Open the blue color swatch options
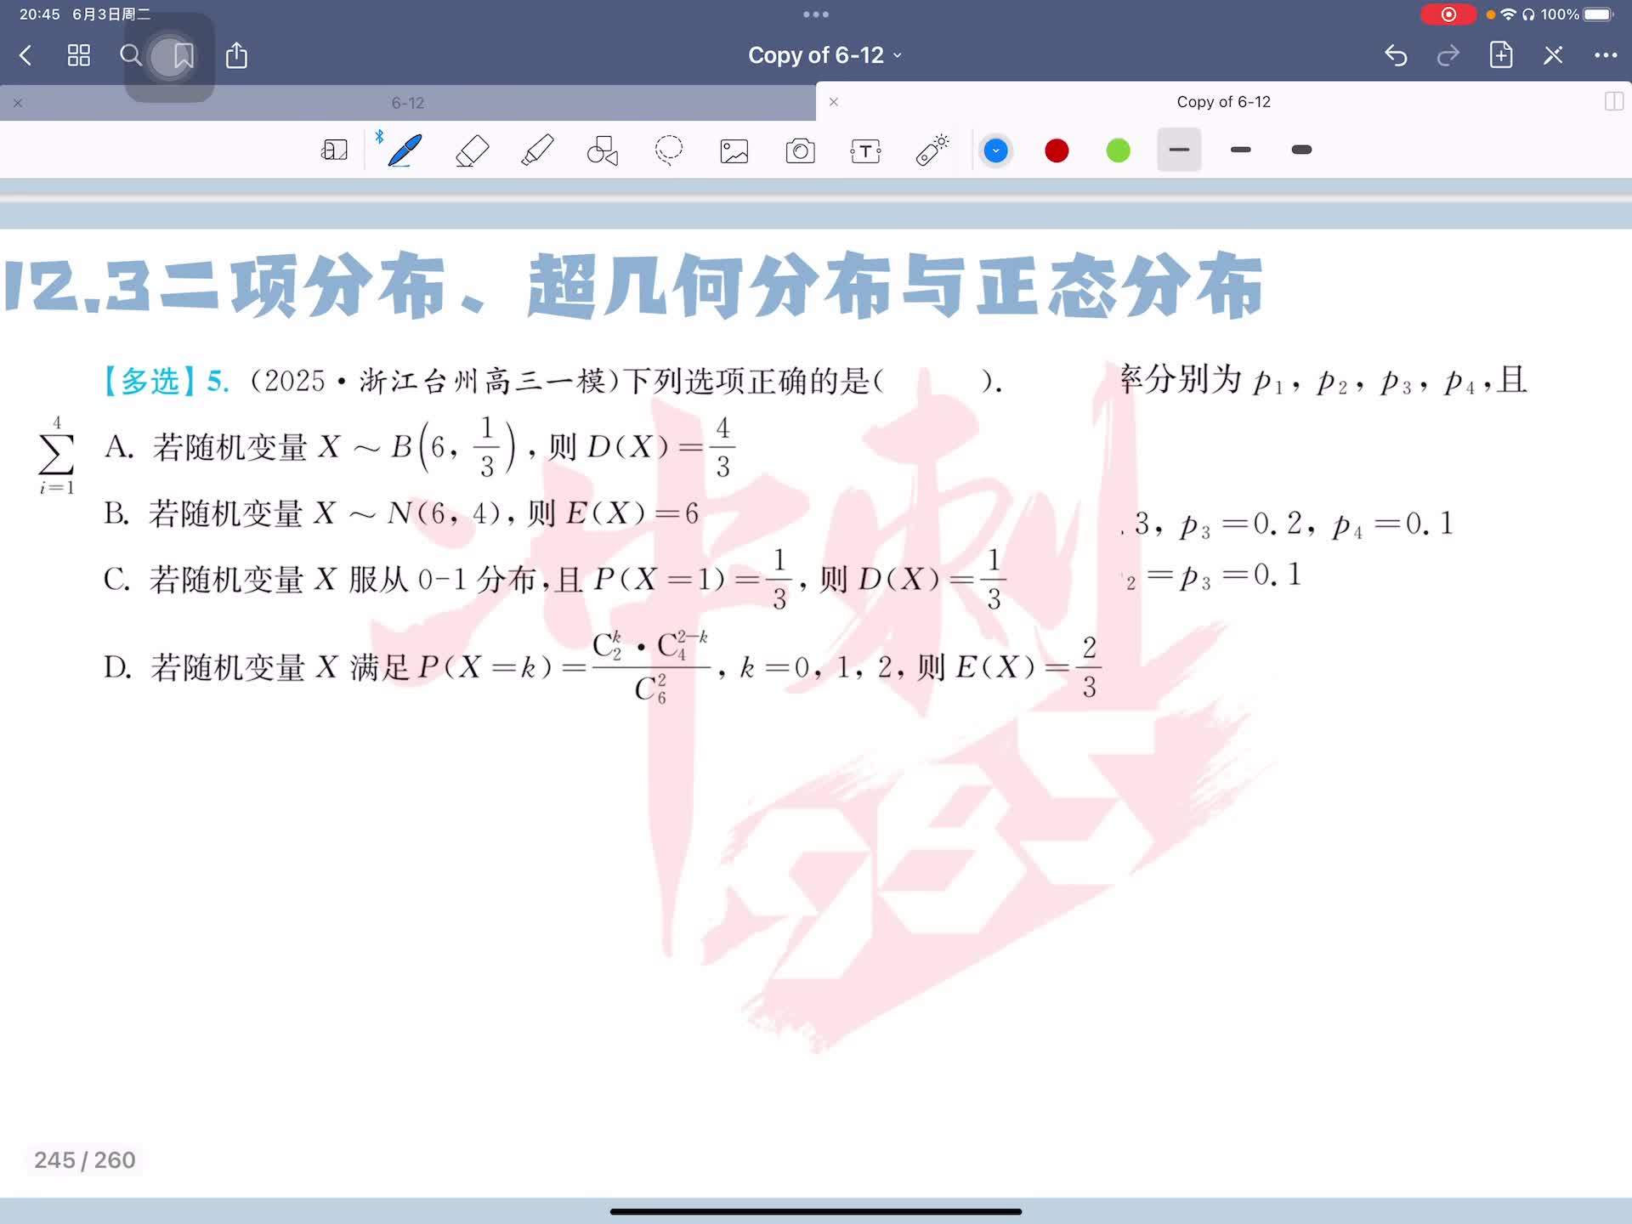 995,150
